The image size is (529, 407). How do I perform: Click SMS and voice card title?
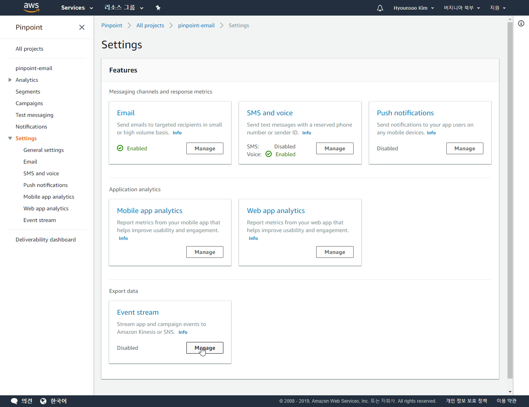point(270,113)
